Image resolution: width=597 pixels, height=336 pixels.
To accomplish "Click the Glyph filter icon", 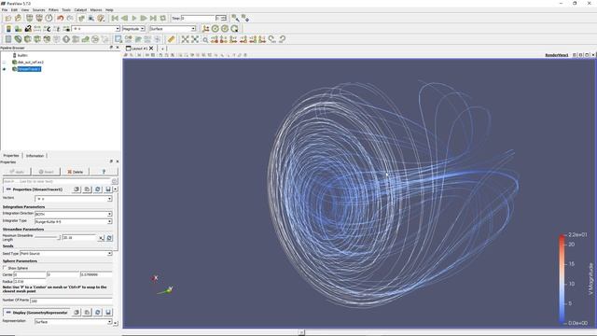I will [66, 39].
